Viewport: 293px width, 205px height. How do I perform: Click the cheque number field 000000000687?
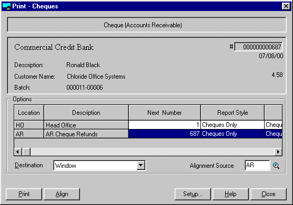pos(258,47)
